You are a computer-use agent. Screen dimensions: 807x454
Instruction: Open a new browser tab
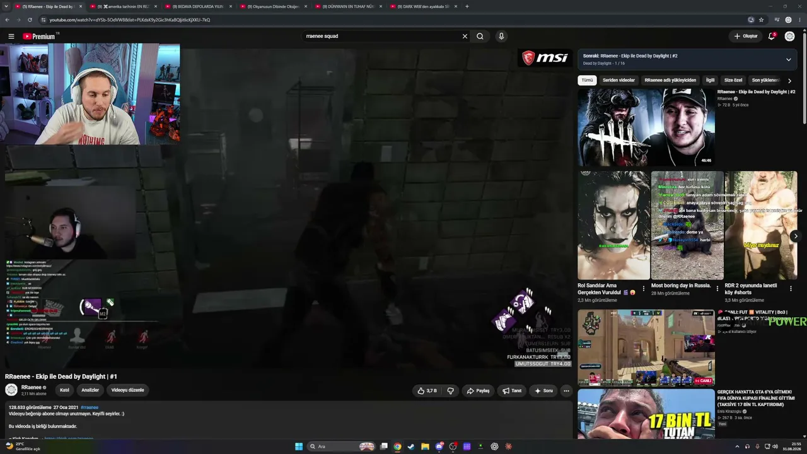point(467,6)
